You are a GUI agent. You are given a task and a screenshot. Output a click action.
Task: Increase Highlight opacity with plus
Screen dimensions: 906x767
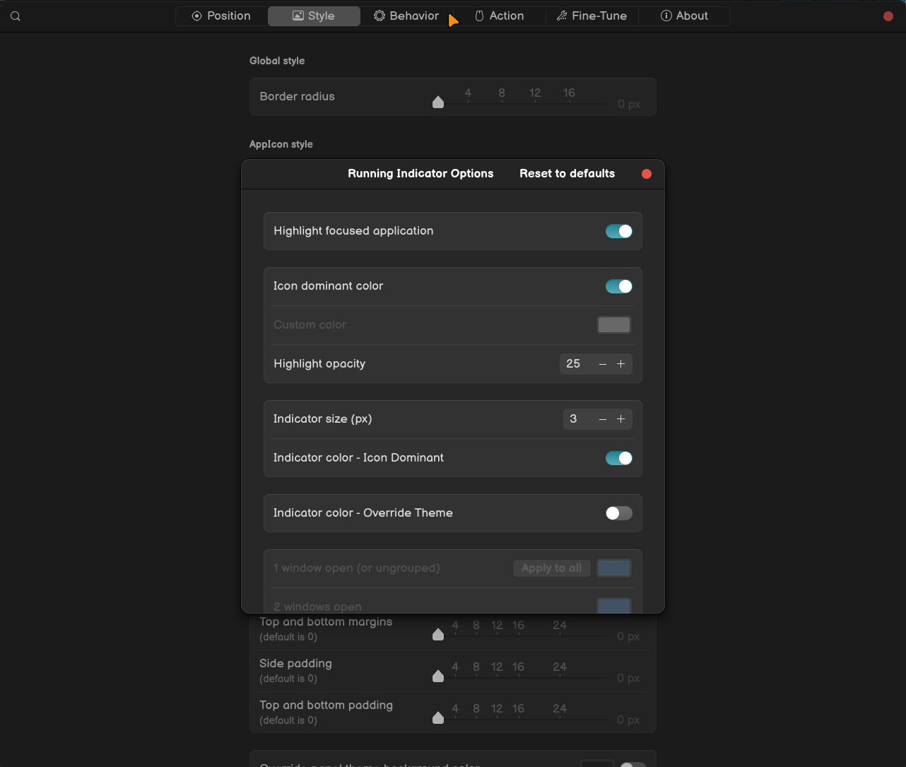pyautogui.click(x=621, y=364)
